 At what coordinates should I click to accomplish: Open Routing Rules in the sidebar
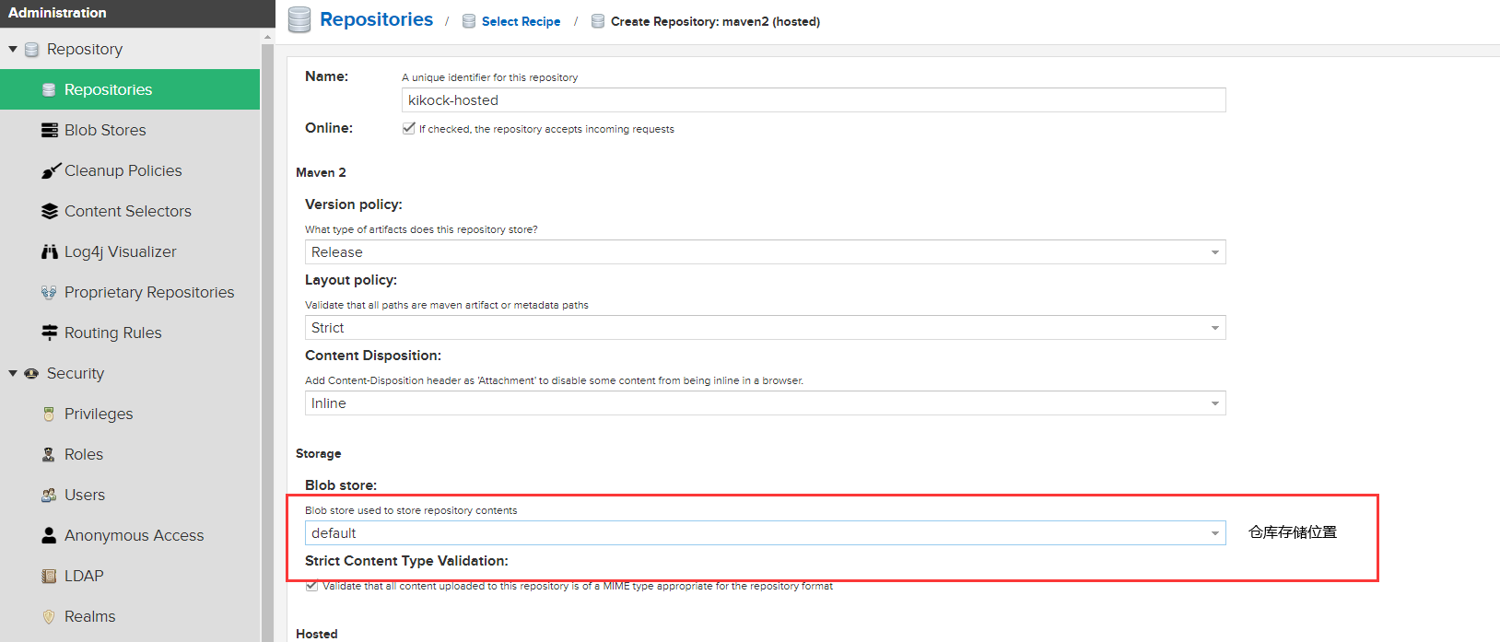(x=130, y=333)
